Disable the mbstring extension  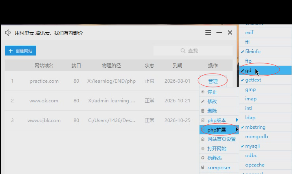[265, 127]
